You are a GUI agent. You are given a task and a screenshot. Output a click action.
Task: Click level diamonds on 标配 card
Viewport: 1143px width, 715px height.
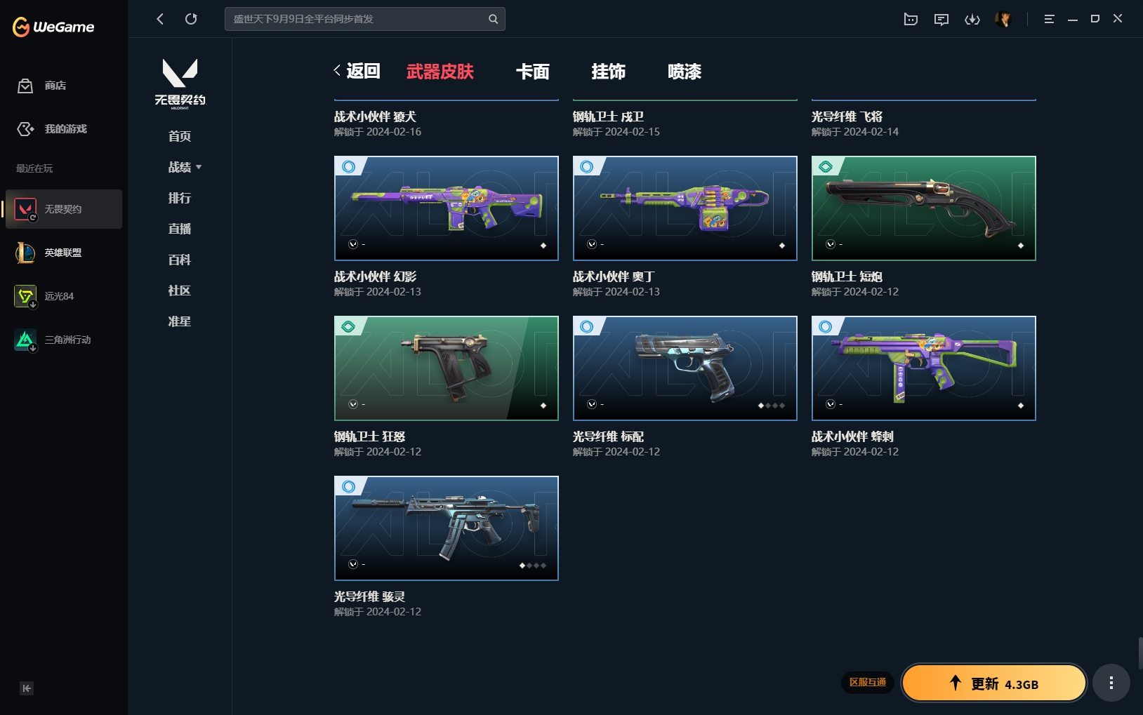(772, 406)
